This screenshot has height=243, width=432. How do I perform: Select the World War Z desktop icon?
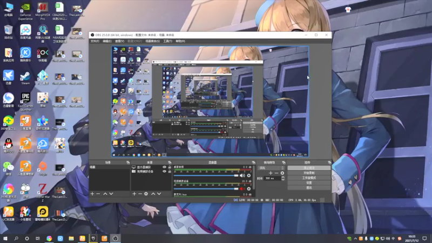[x=43, y=193]
